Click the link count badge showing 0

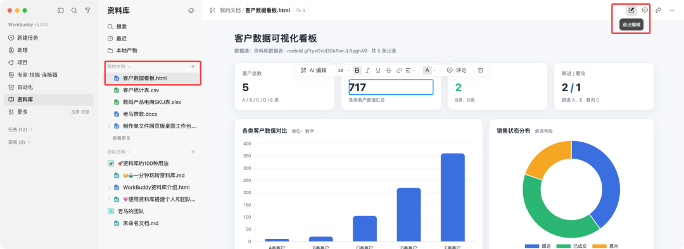pyautogui.click(x=301, y=10)
